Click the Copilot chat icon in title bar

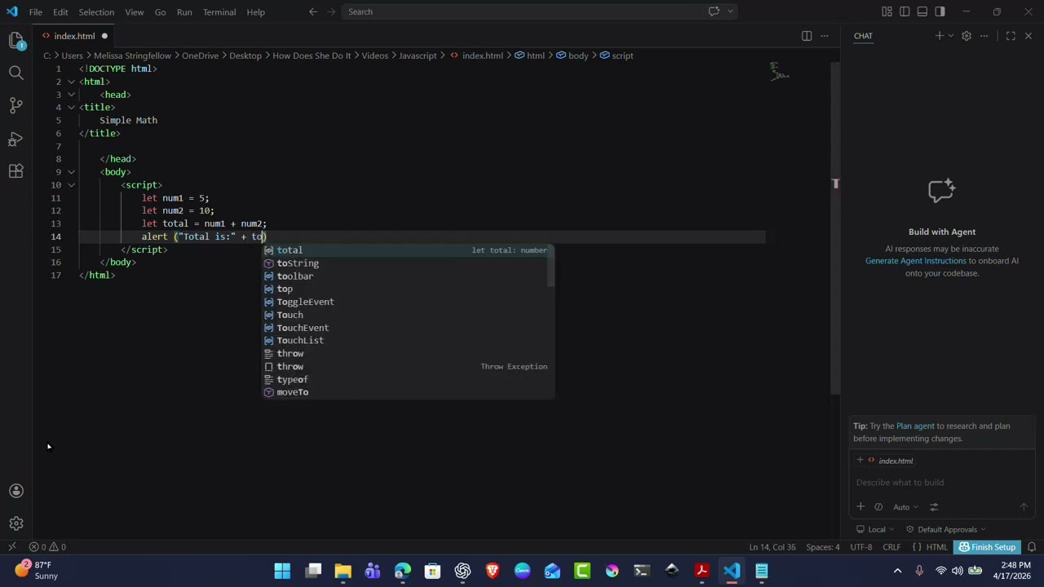click(714, 11)
